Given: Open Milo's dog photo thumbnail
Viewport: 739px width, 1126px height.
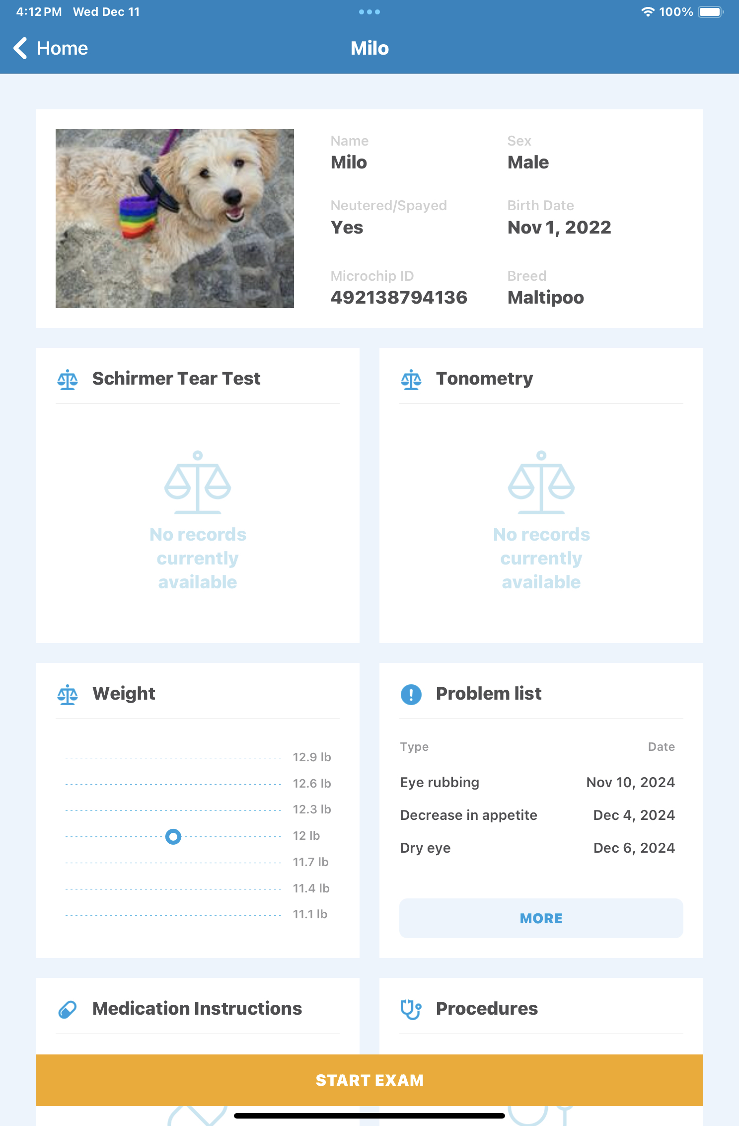Looking at the screenshot, I should [175, 219].
